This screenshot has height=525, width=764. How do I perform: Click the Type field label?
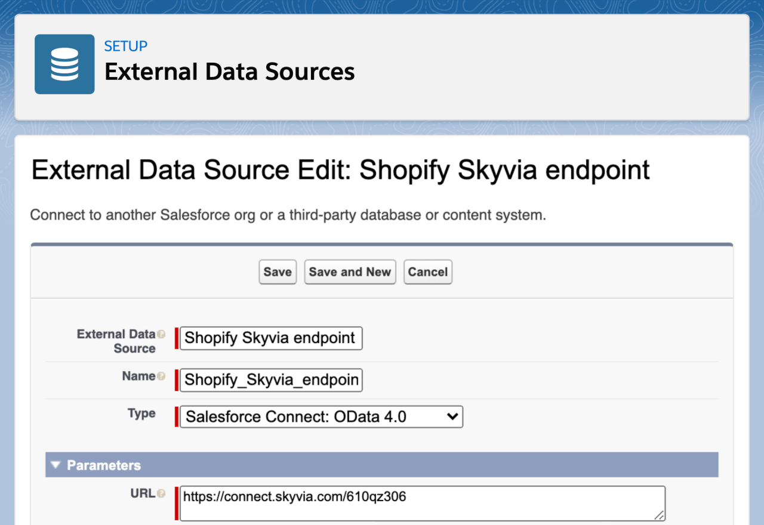coord(141,413)
